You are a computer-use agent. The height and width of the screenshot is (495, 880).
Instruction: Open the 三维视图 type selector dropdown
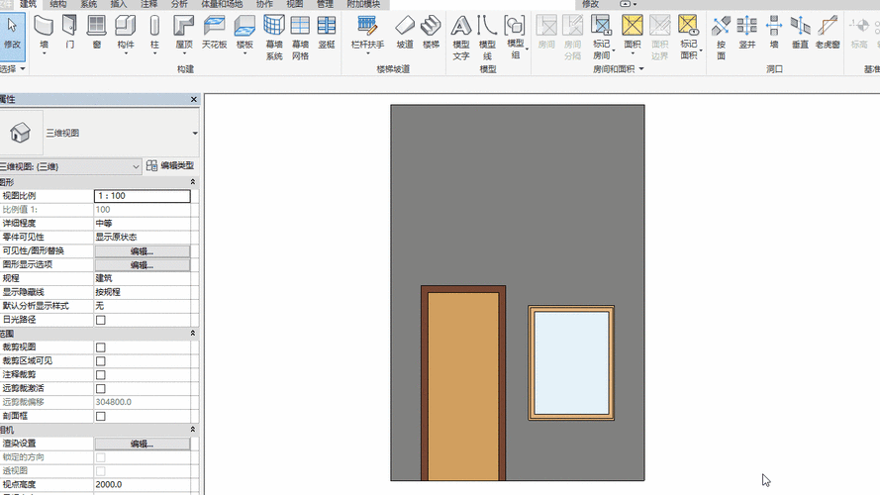[195, 133]
